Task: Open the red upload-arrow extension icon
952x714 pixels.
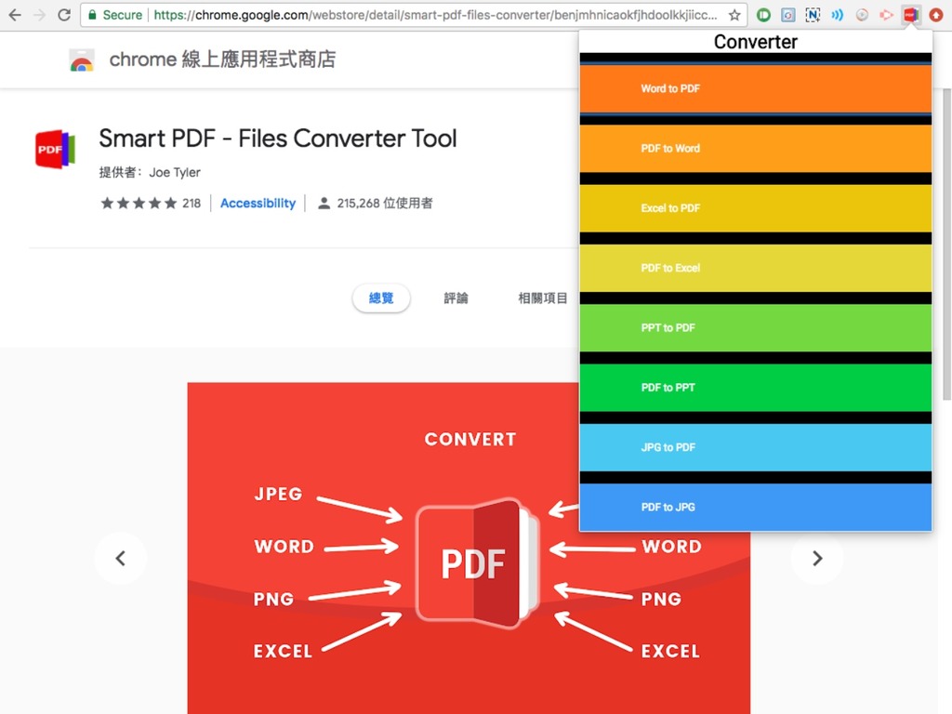Action: (937, 14)
